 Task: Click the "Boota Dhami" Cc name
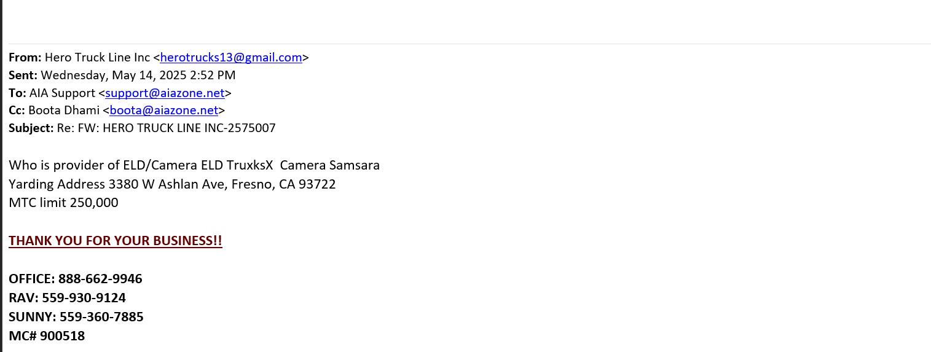click(73, 111)
